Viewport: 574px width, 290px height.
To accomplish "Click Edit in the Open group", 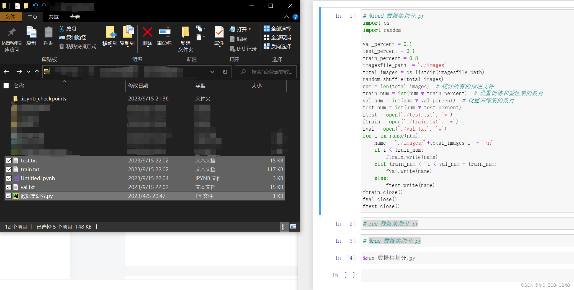I will tap(238, 39).
